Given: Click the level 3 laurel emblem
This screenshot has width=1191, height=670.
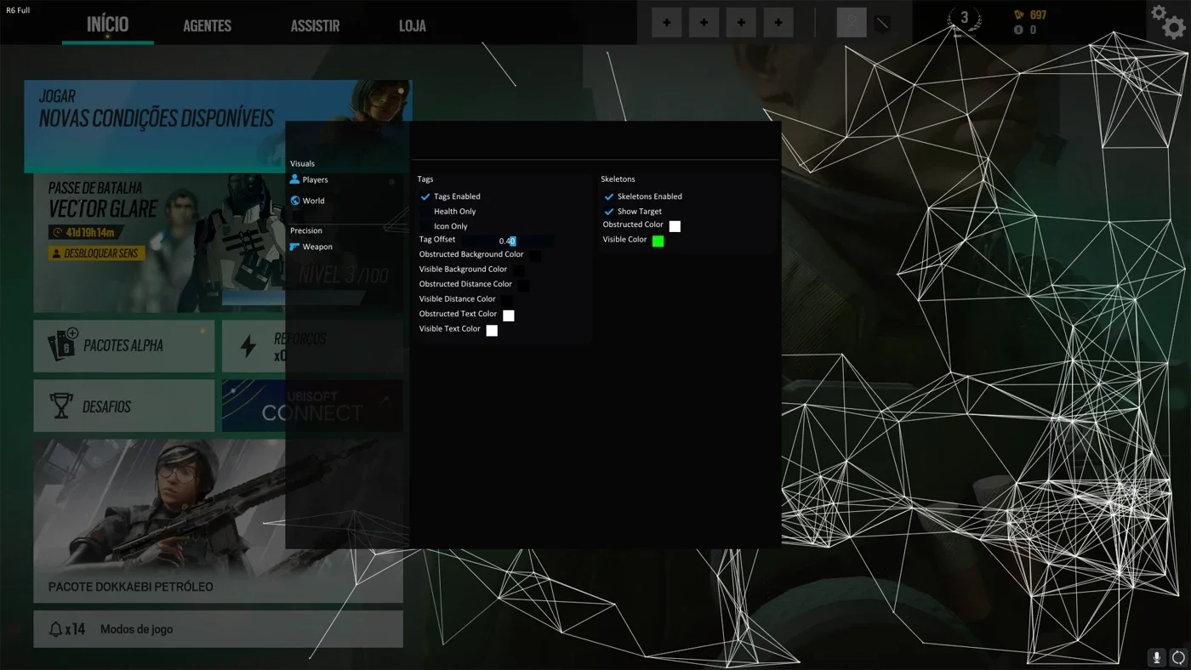Looking at the screenshot, I should coord(964,20).
